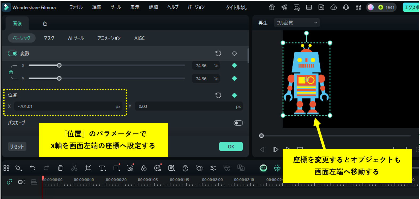Viewport: 420px width, 199px height.
Task: Open the gift rewards icon
Action: [272, 7]
